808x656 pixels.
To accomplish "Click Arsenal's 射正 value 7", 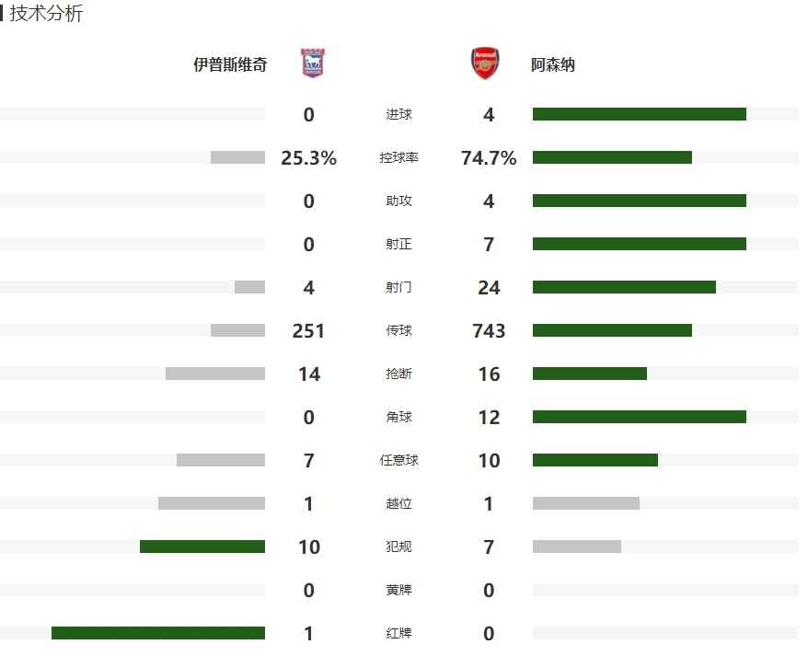I will click(x=489, y=244).
